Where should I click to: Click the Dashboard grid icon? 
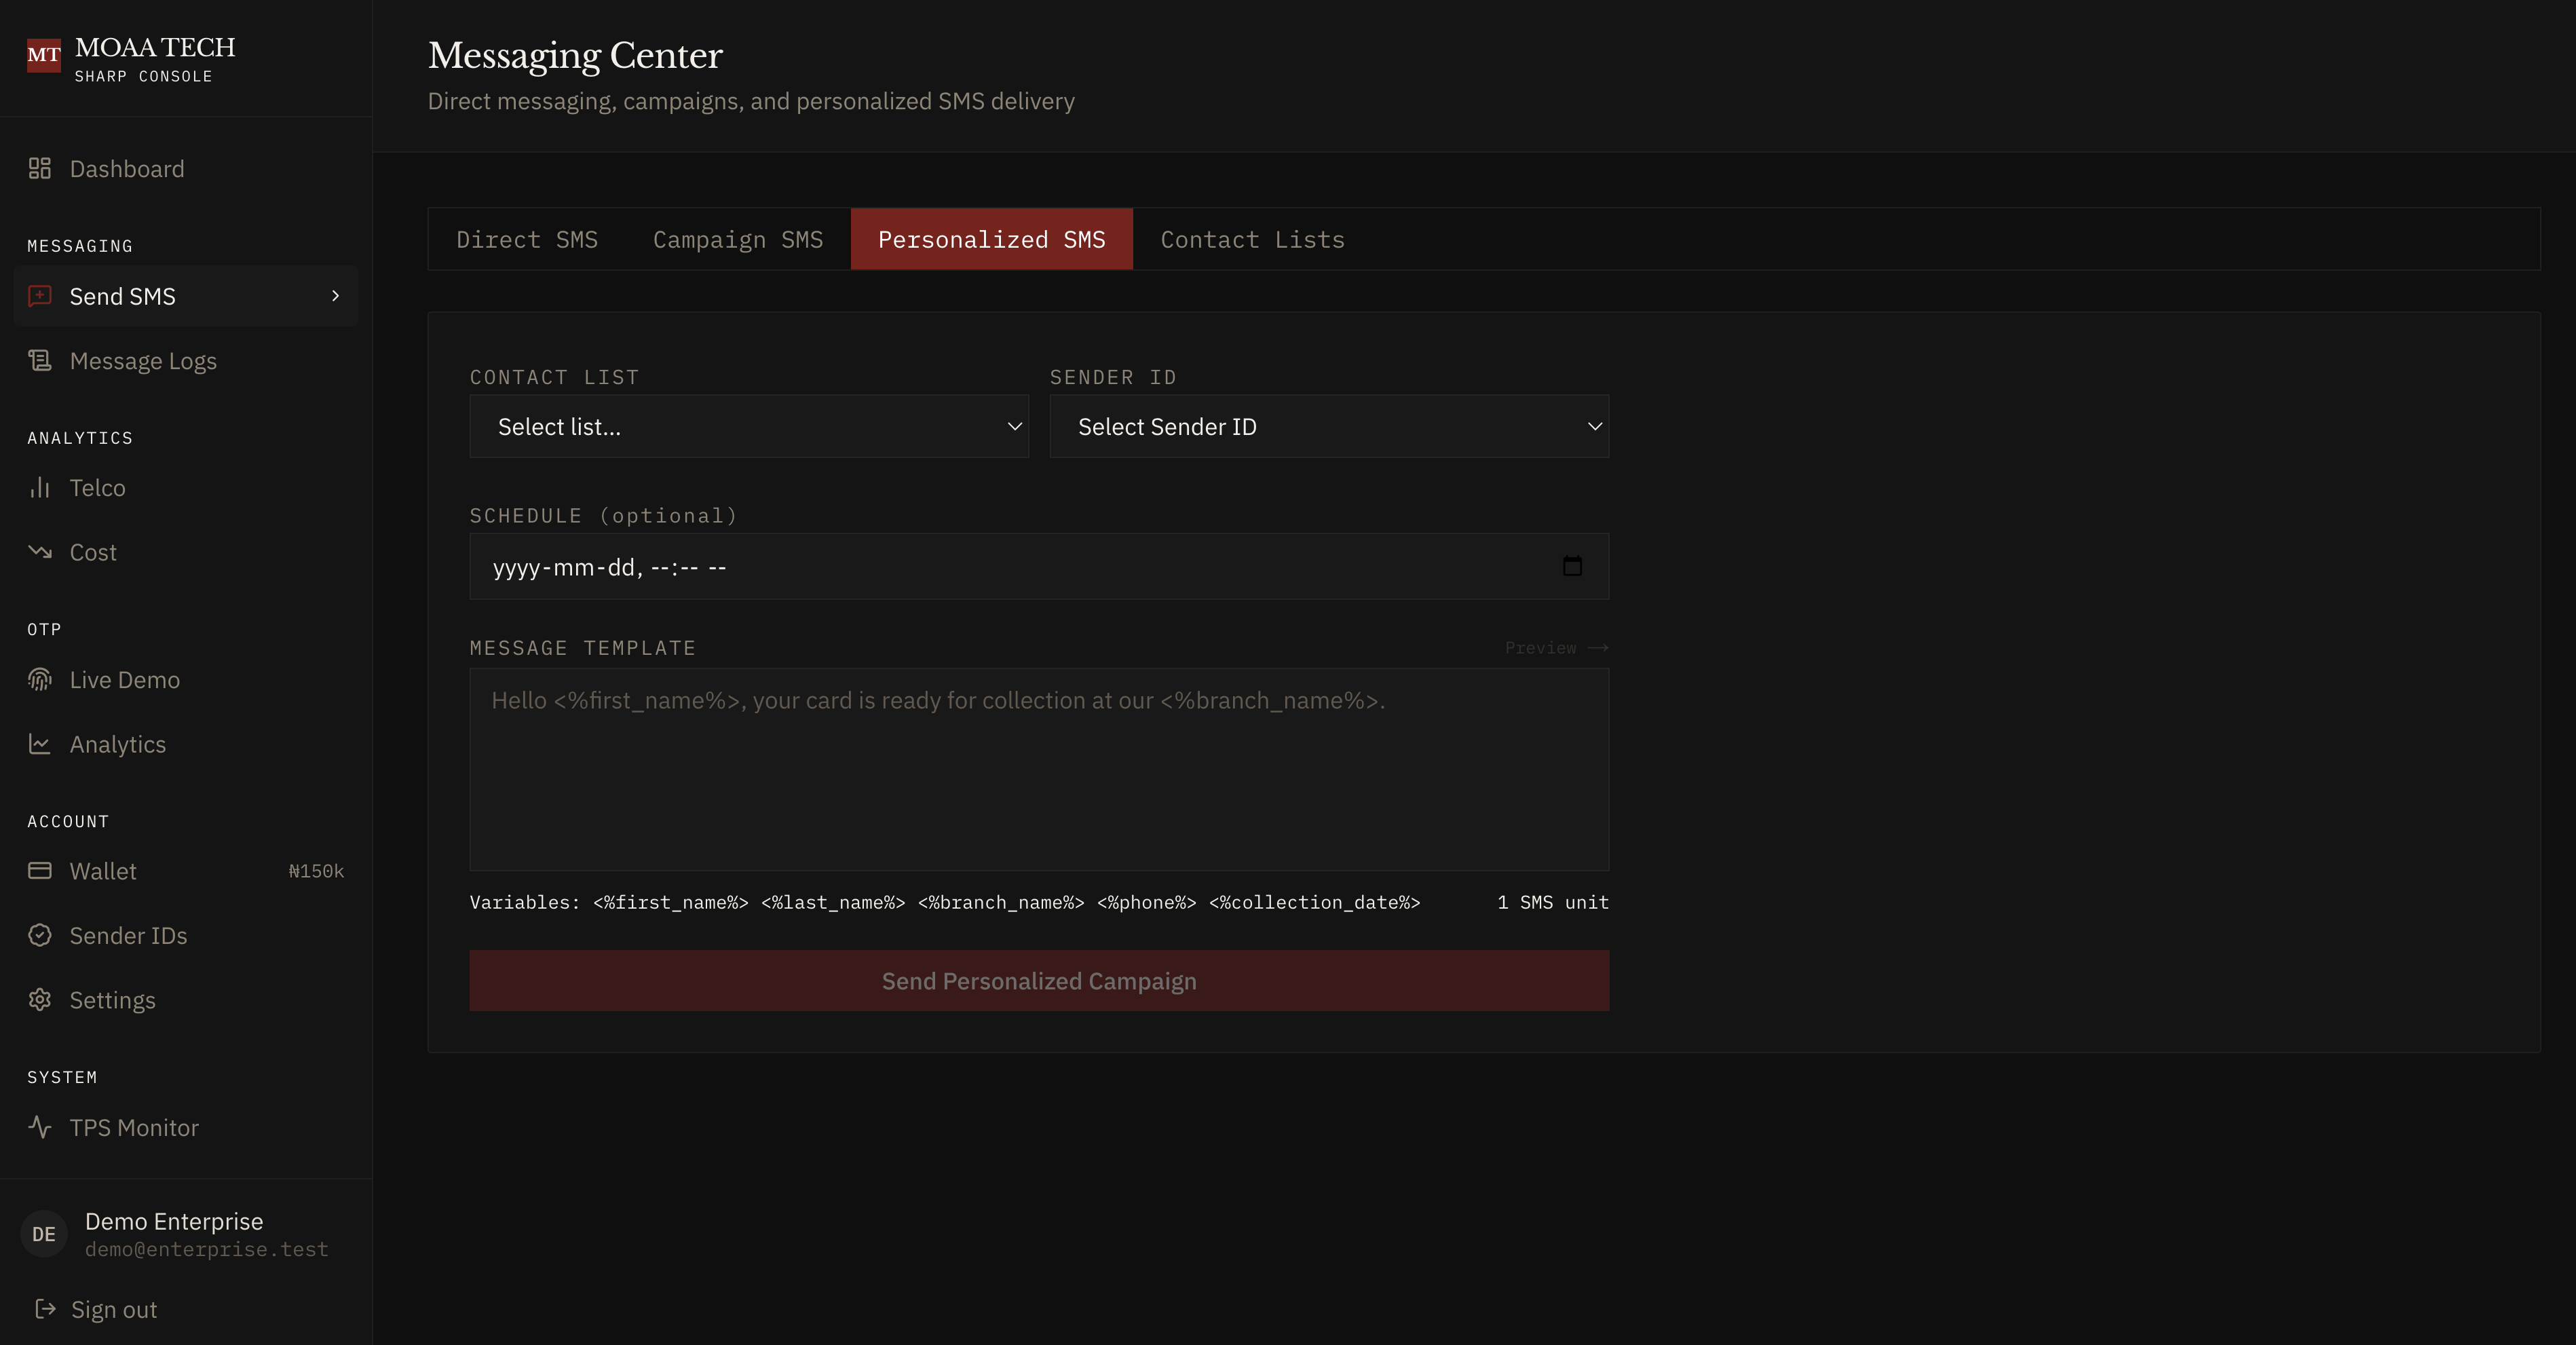[40, 168]
